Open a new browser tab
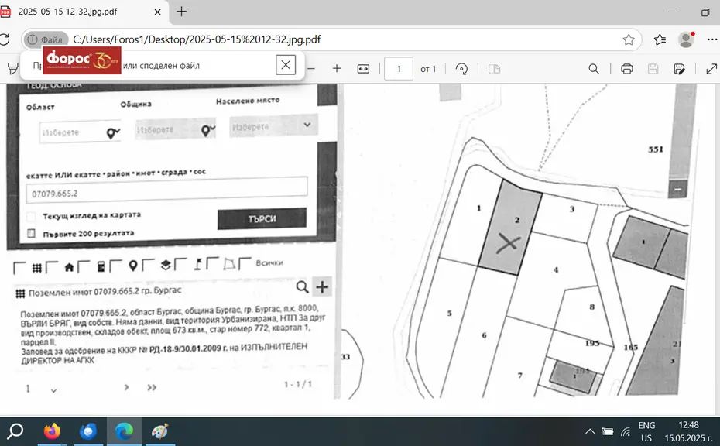720x446 pixels. pyautogui.click(x=182, y=12)
